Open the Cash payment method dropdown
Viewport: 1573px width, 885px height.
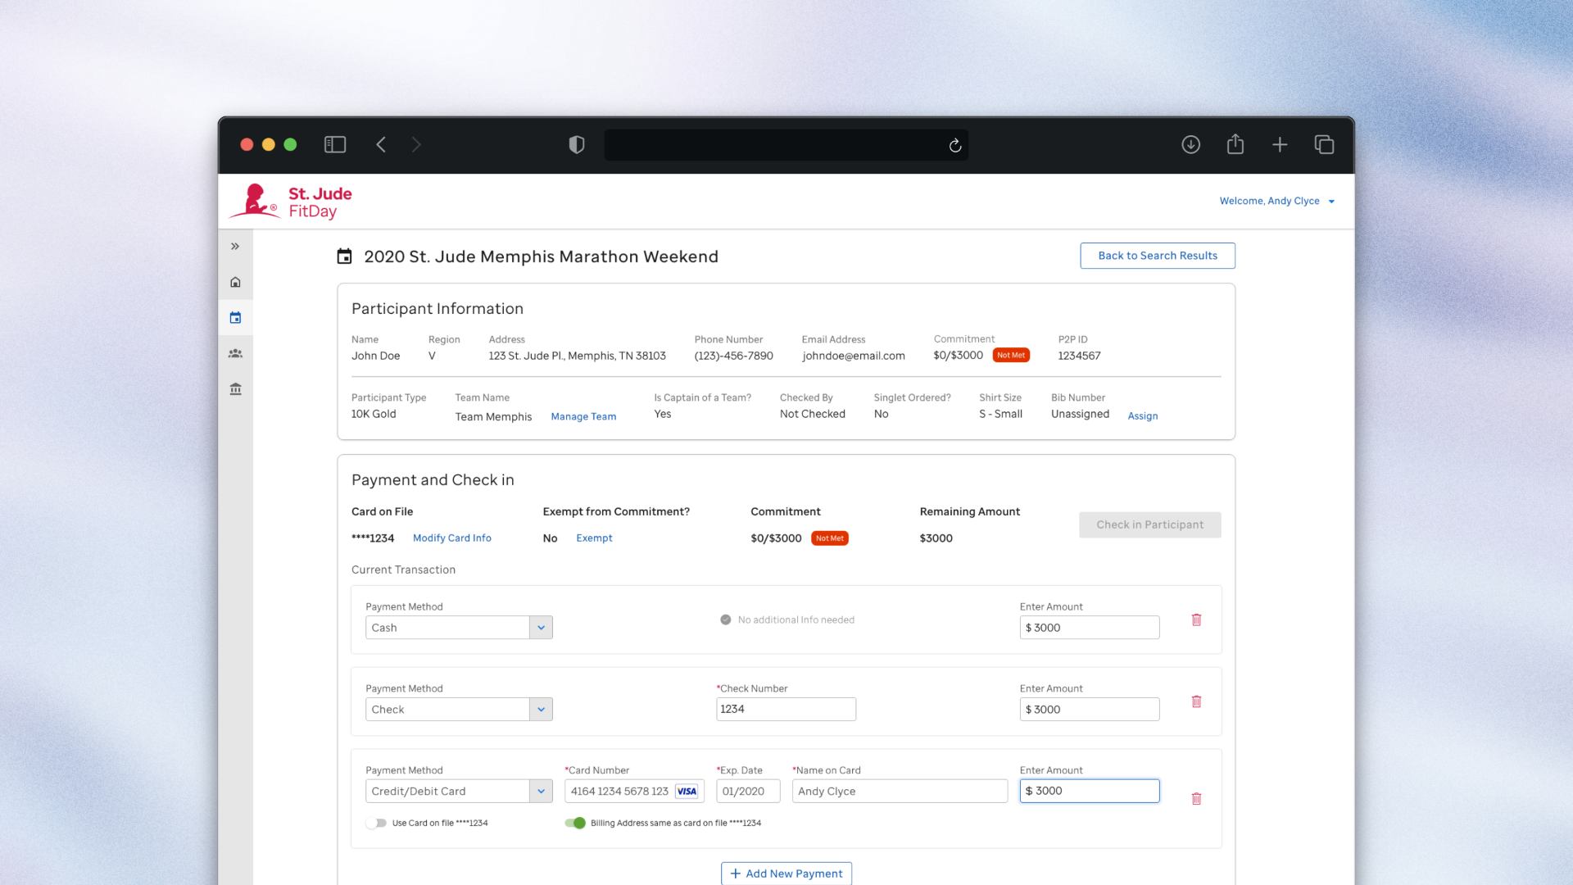pos(541,628)
